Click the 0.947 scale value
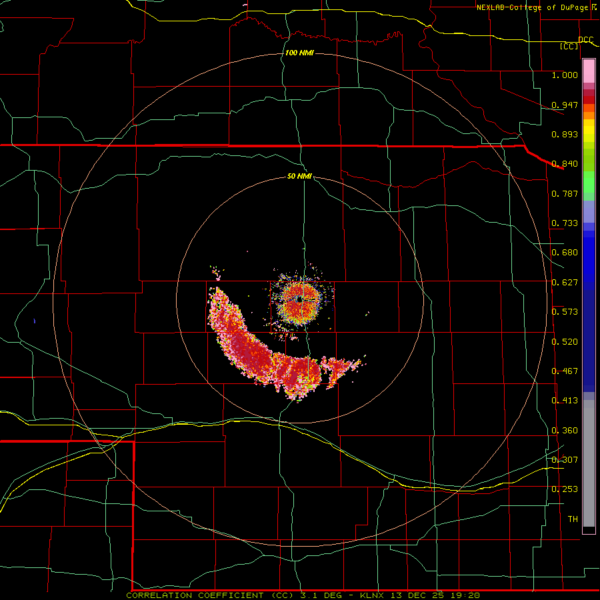The height and width of the screenshot is (600, 600). pos(565,105)
